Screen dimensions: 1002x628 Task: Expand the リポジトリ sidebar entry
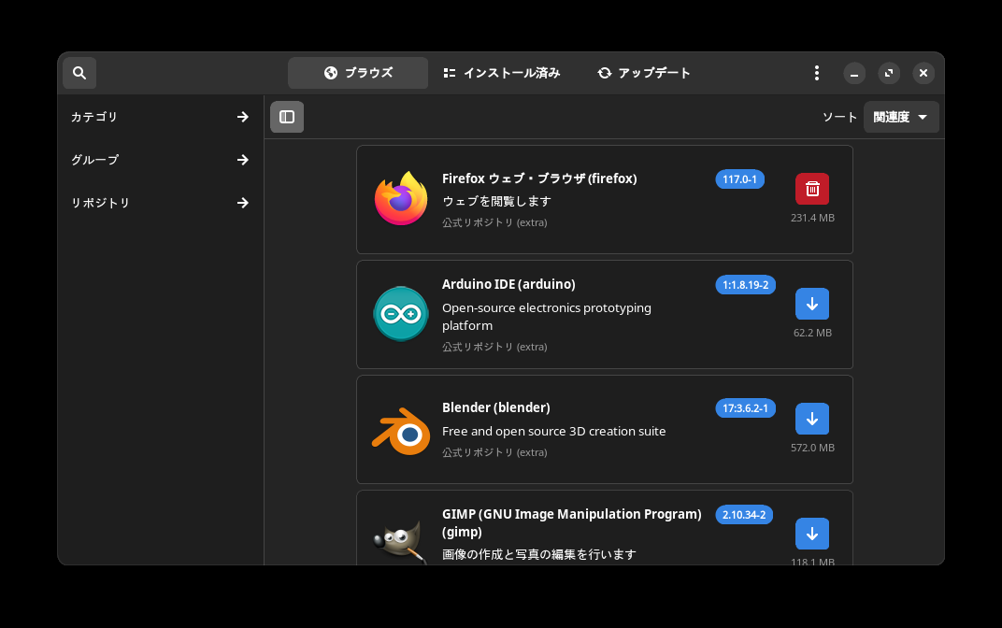[x=160, y=203]
